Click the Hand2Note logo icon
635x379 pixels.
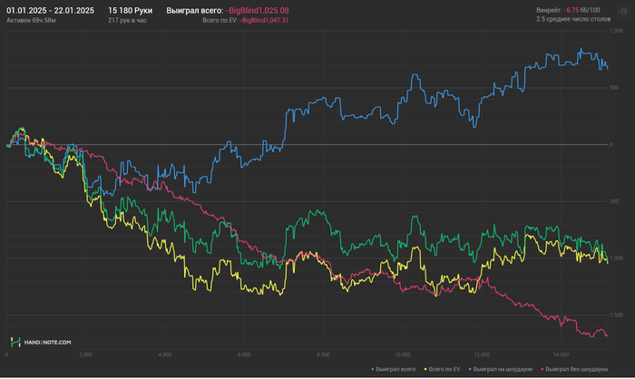15,342
